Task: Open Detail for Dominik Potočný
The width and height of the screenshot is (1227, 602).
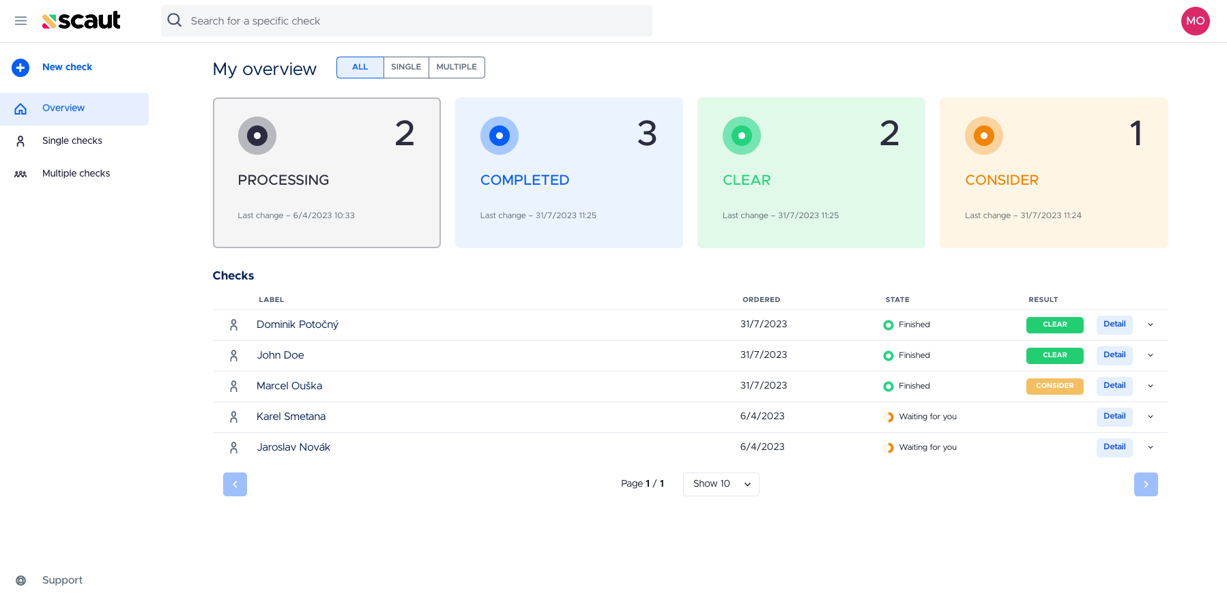Action: coord(1114,325)
